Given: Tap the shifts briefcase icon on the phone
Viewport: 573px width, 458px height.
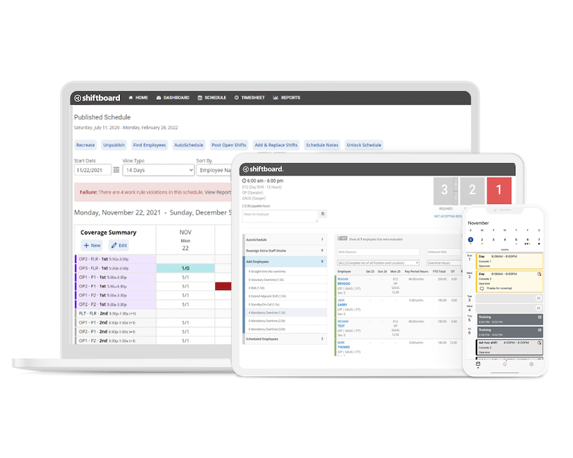Looking at the screenshot, I should [479, 364].
